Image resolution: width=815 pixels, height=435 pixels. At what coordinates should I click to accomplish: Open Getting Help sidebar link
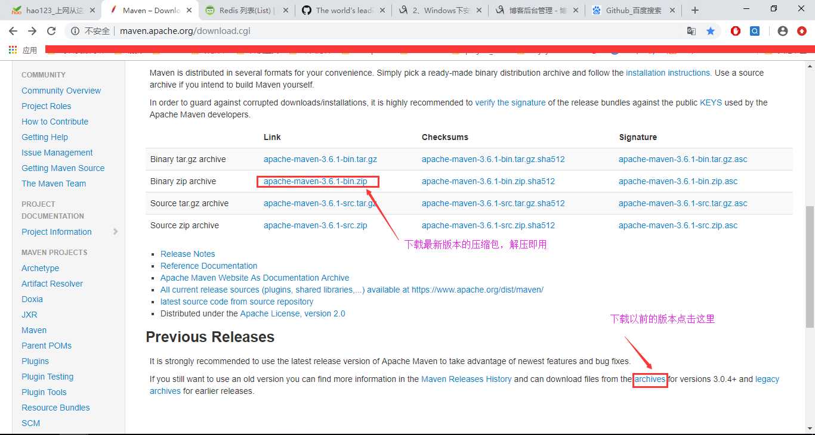(45, 137)
